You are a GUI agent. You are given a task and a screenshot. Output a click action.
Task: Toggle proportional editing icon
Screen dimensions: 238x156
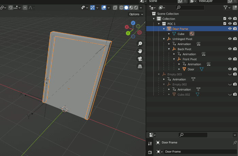coord(25,7)
